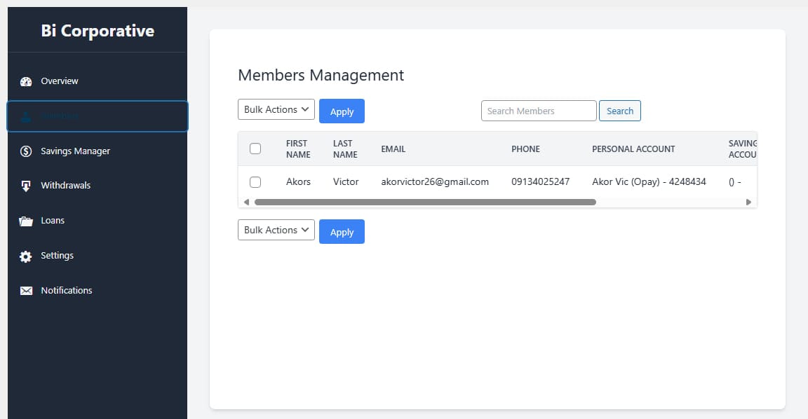Click the table's horizontal scrollbar thumb
The image size is (808, 419).
click(424, 202)
